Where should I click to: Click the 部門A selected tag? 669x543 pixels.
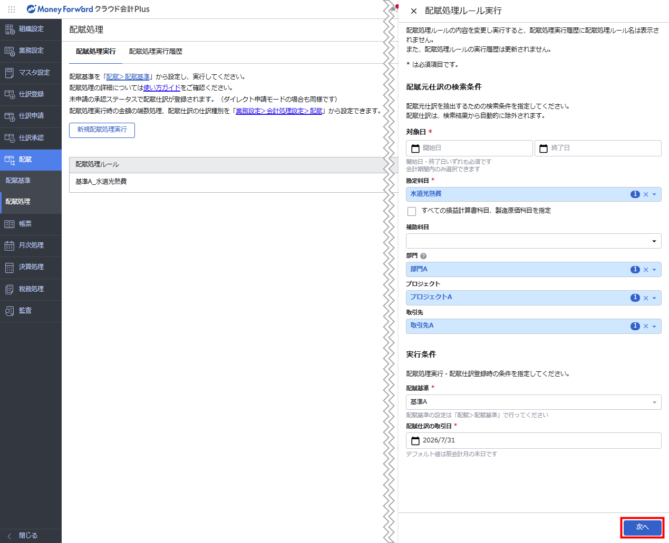pos(419,269)
